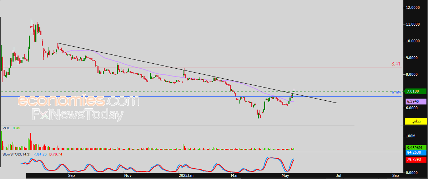The image size is (428, 179).
Task: Click the Nov label on time axis
Action: coord(127,176)
